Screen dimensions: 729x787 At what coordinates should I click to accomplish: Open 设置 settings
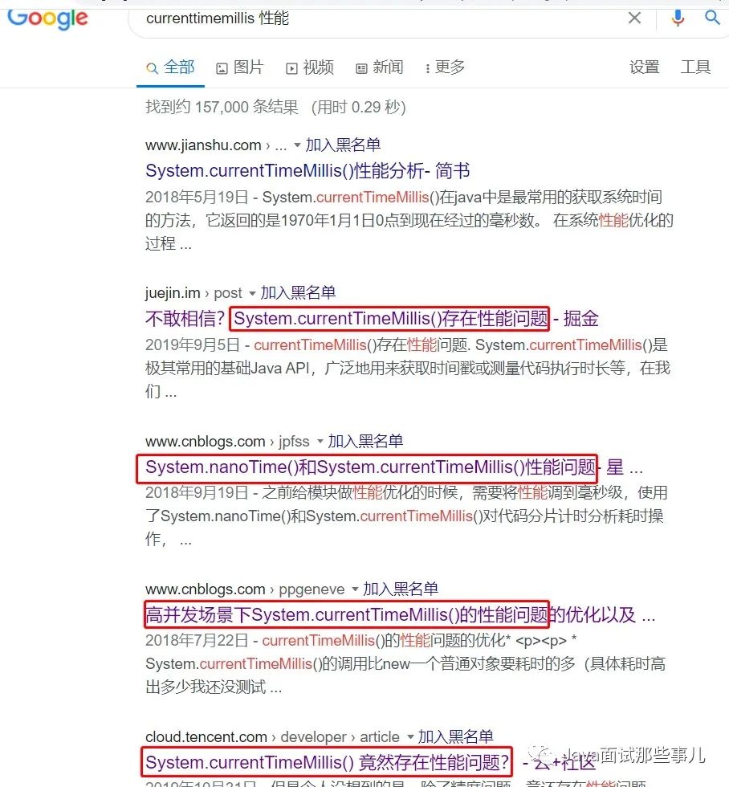(645, 67)
